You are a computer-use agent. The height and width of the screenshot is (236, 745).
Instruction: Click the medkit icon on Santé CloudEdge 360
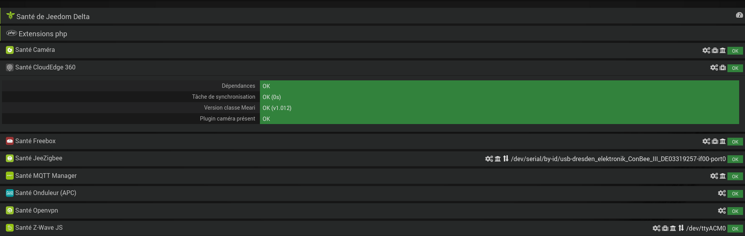[x=723, y=67]
